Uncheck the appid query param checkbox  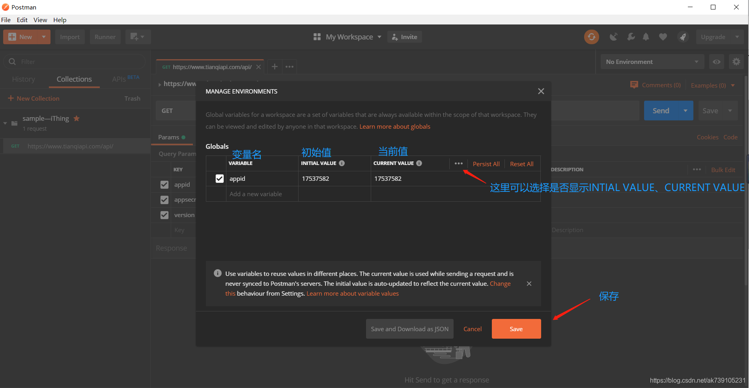(164, 185)
